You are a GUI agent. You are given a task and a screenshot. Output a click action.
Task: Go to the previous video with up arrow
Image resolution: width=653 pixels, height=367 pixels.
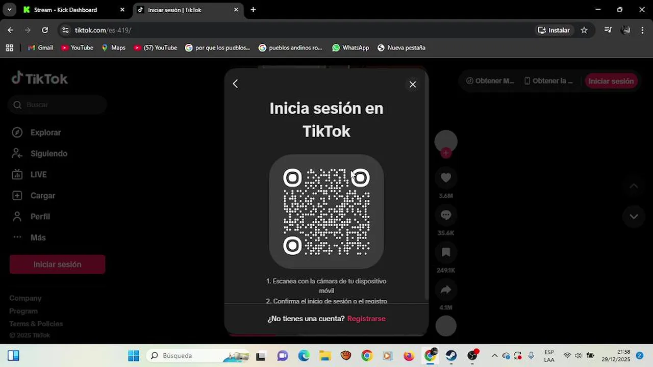(634, 186)
